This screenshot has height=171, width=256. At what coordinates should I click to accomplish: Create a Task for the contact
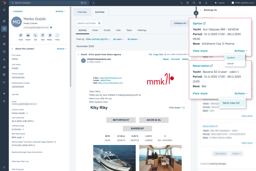(x=43, y=35)
